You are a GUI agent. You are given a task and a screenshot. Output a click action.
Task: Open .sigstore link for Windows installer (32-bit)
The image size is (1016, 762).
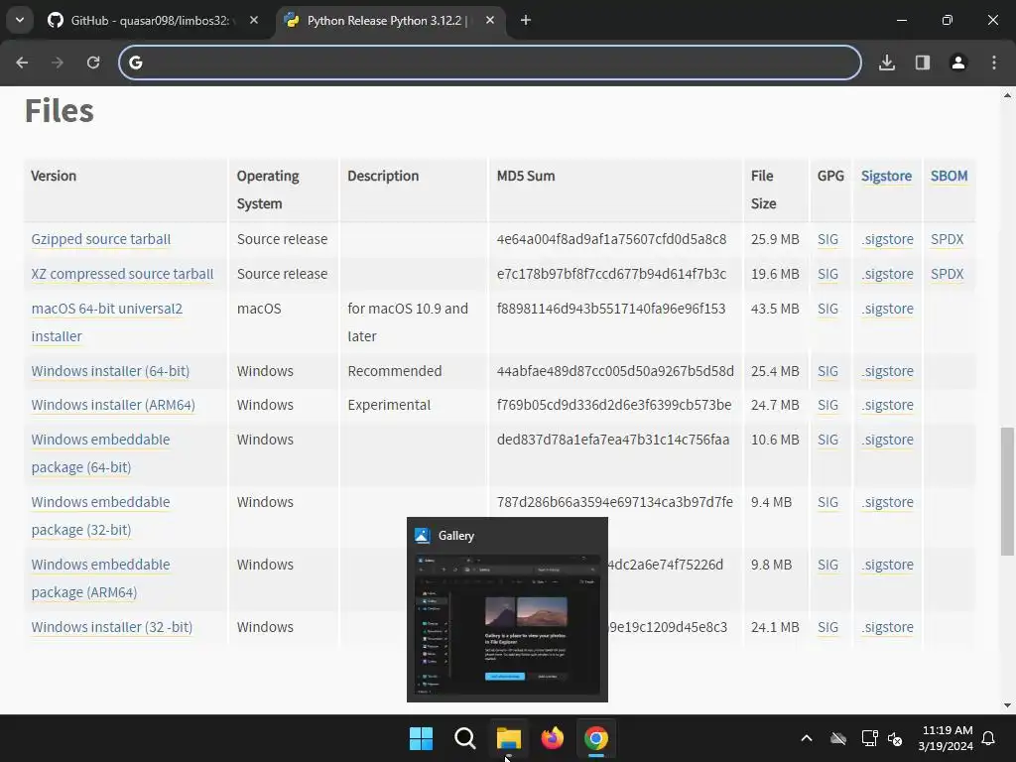(887, 627)
